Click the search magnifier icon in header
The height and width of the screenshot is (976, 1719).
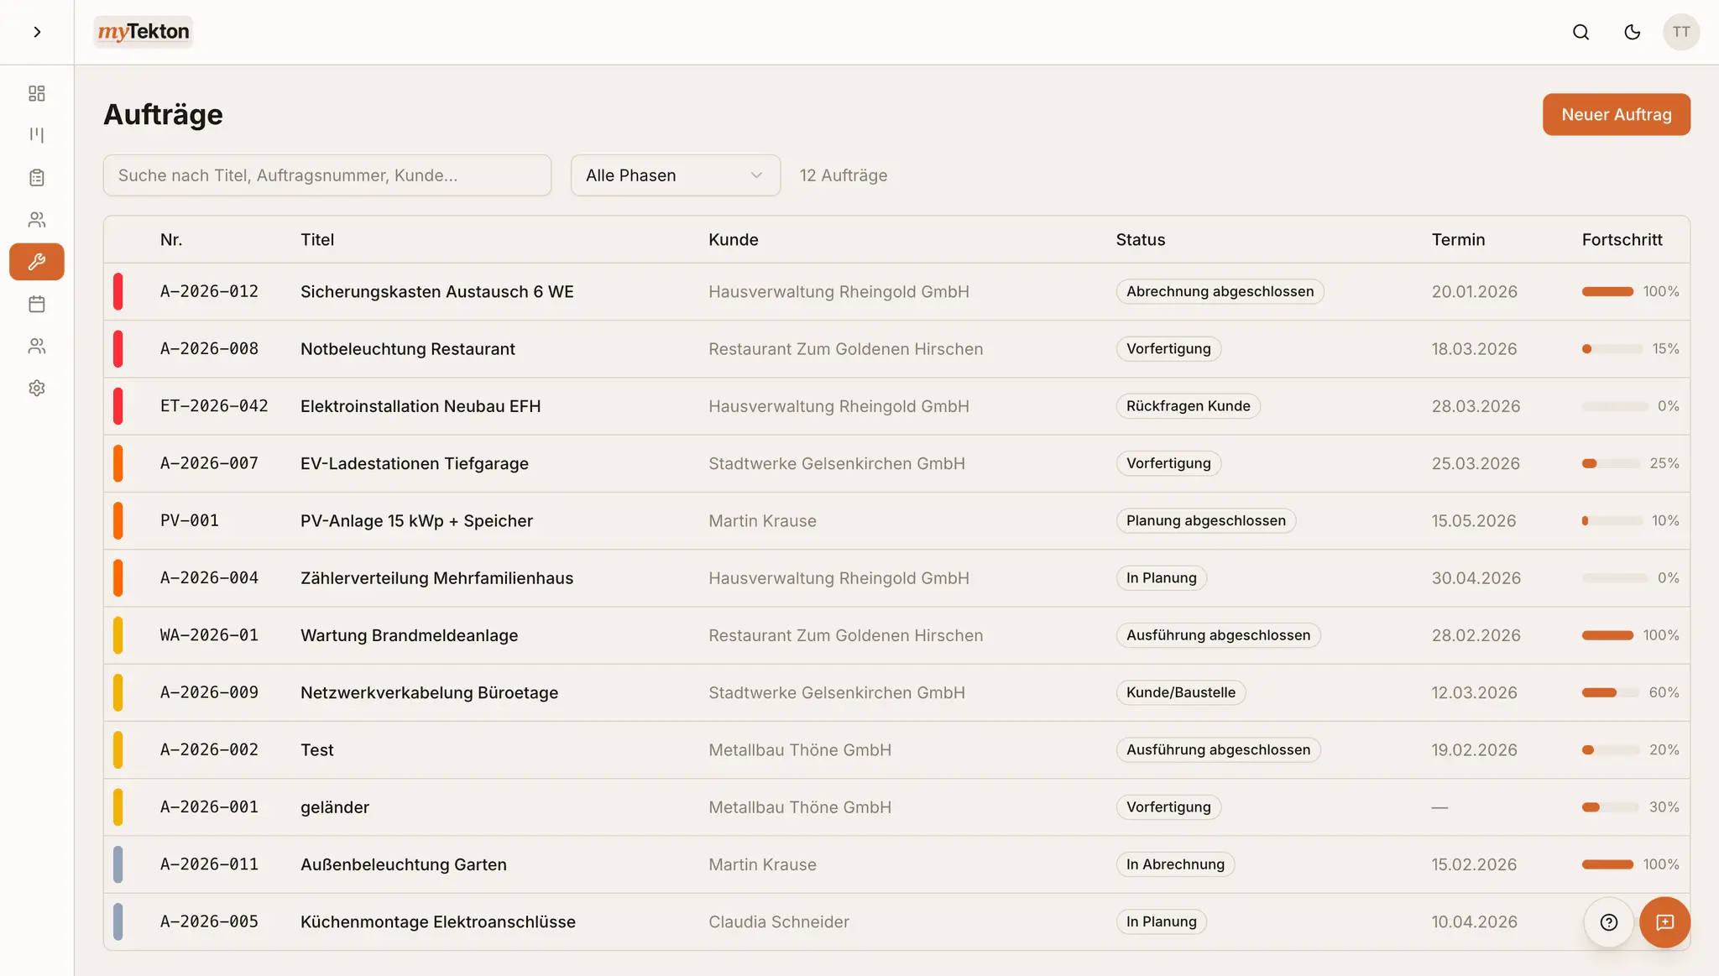coord(1581,32)
